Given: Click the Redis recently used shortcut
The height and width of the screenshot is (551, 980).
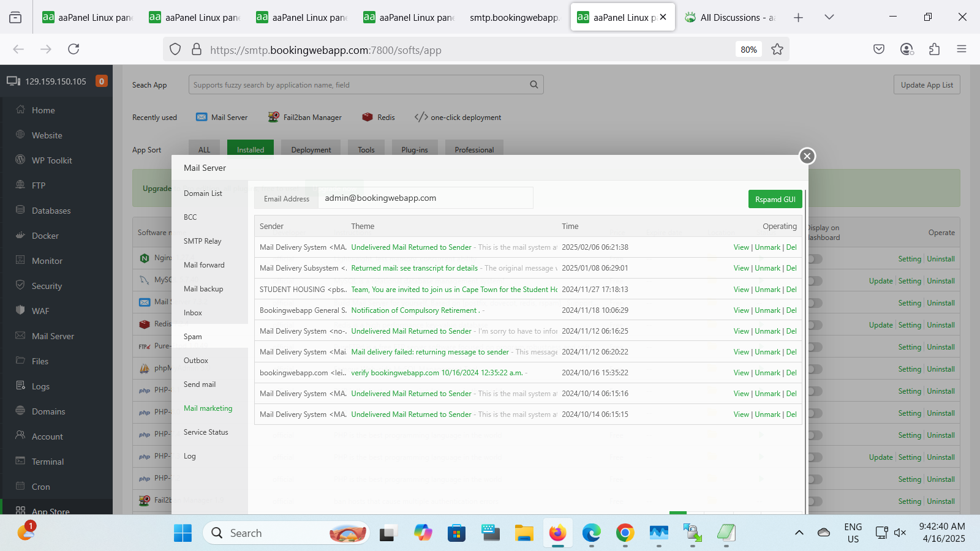Looking at the screenshot, I should pos(379,118).
